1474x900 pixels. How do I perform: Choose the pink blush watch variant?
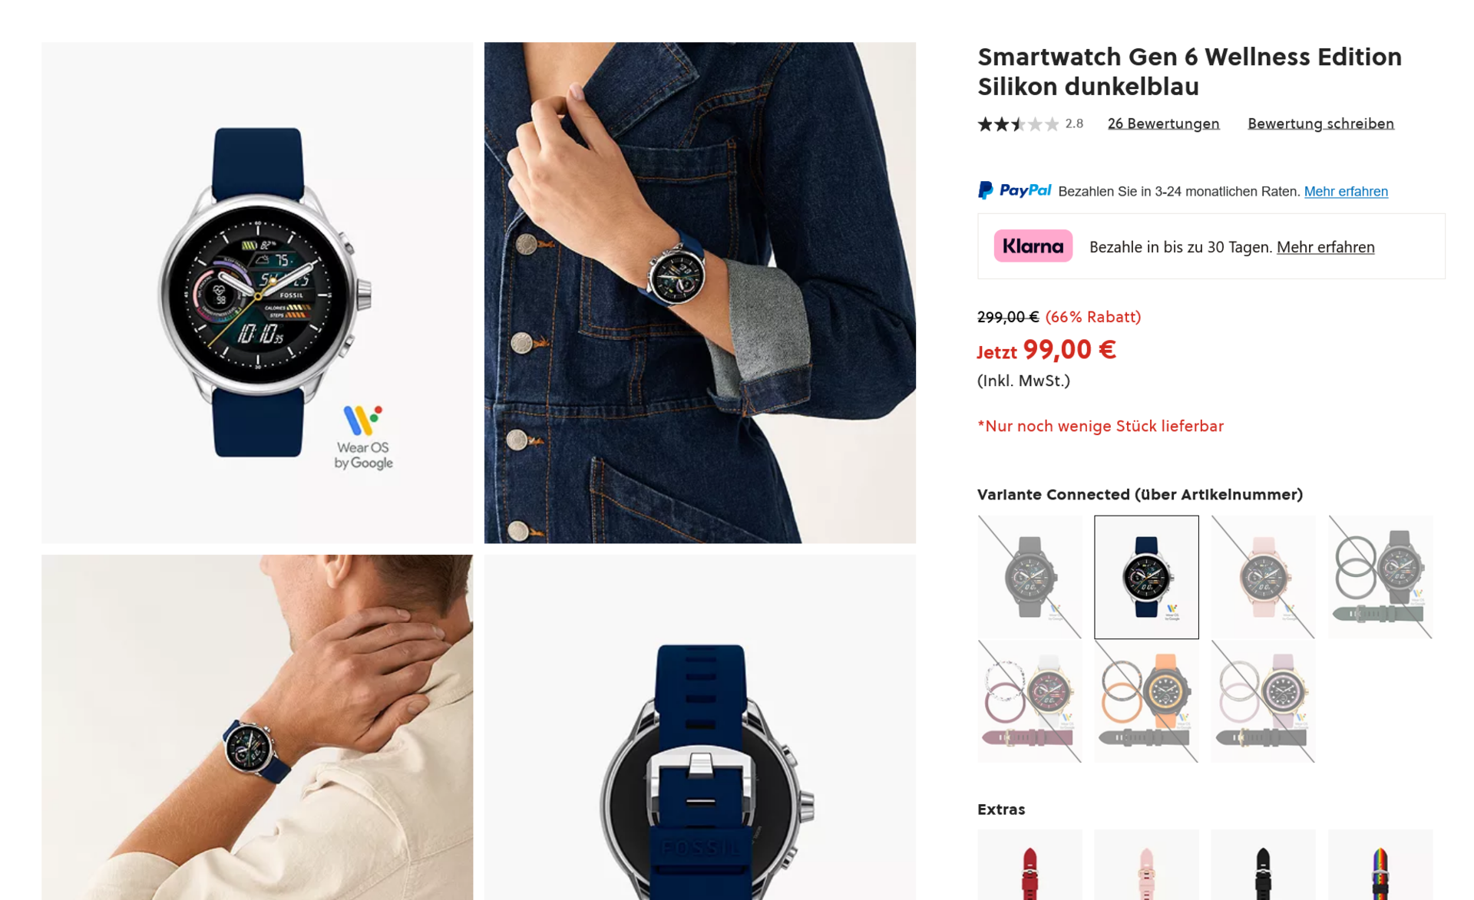pyautogui.click(x=1263, y=577)
